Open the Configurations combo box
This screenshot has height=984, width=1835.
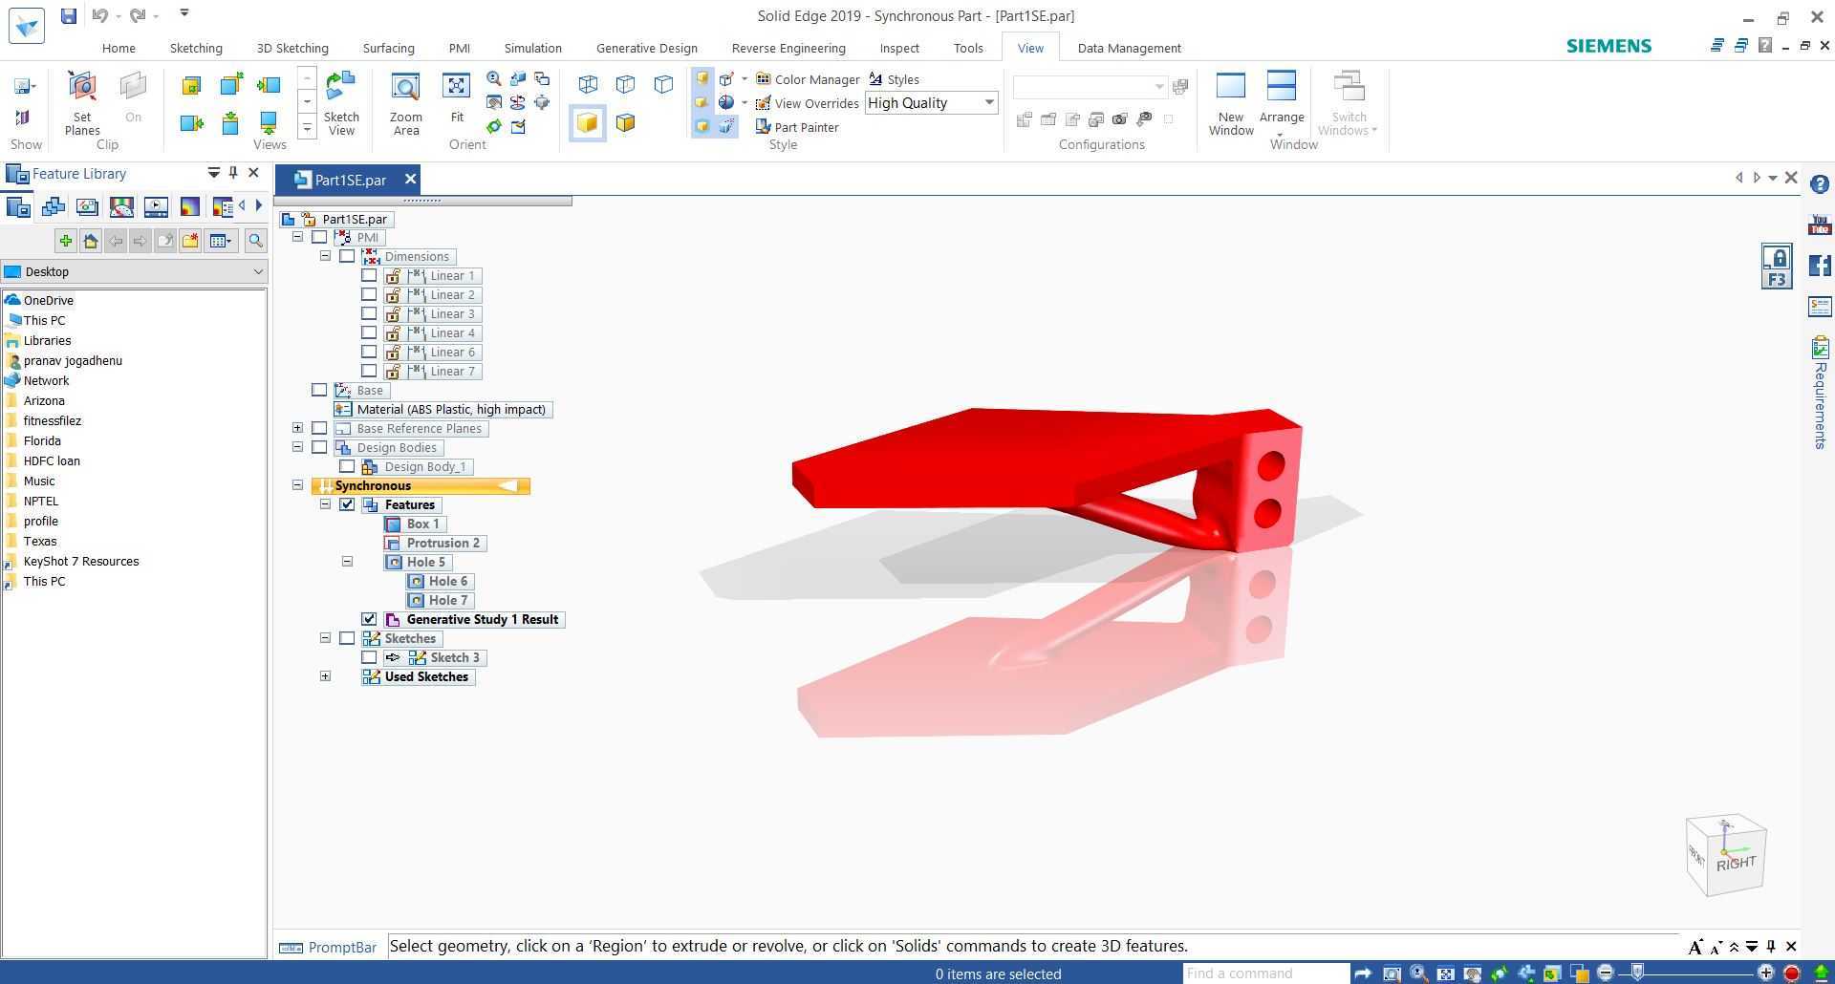tap(1090, 87)
